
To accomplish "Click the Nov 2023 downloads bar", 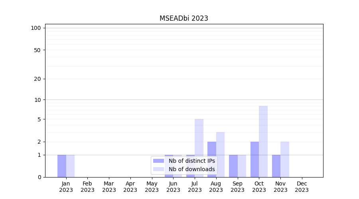I will [x=285, y=159].
